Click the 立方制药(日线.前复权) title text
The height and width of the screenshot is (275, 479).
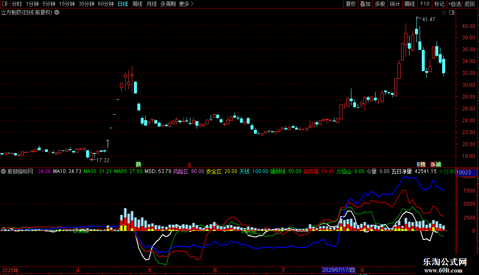click(27, 13)
